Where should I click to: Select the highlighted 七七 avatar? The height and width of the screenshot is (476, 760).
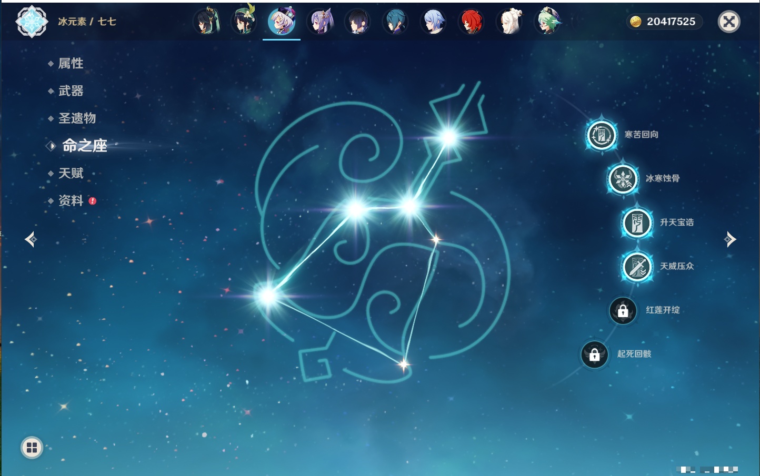[282, 22]
